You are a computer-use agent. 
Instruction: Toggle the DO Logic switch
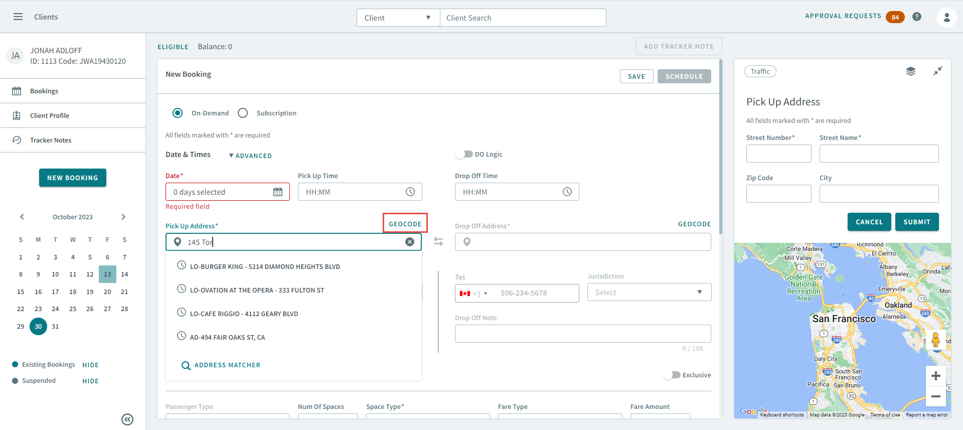(464, 154)
